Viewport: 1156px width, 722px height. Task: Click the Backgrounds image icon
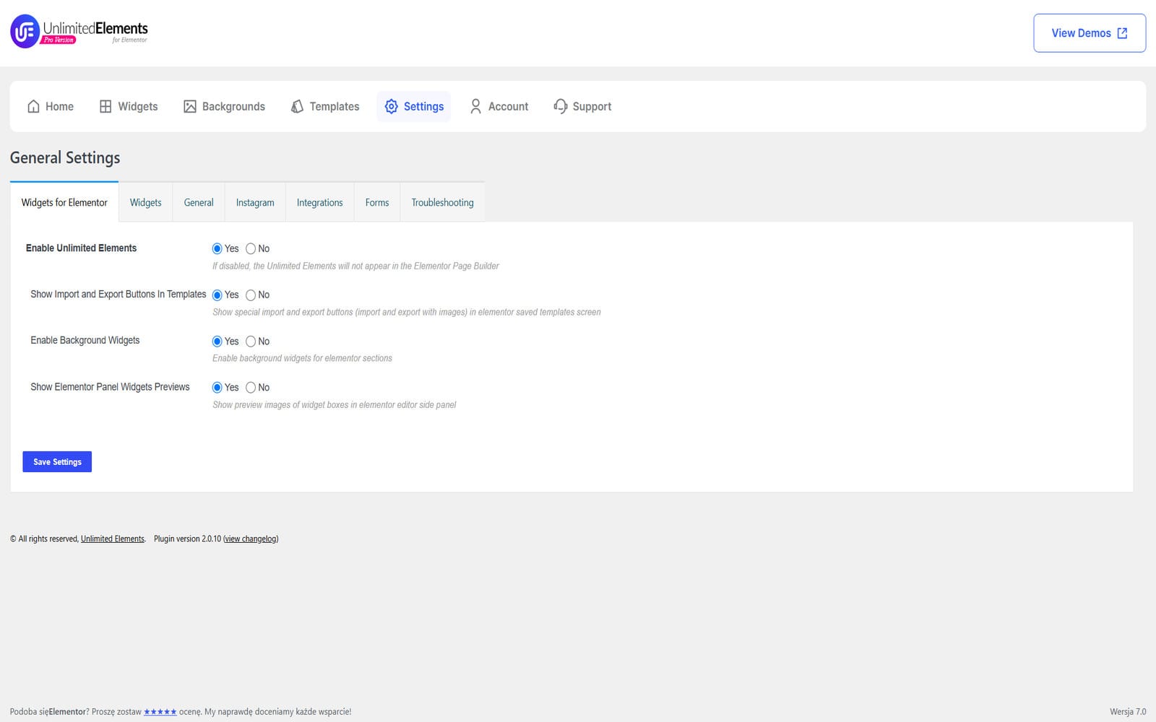tap(190, 106)
